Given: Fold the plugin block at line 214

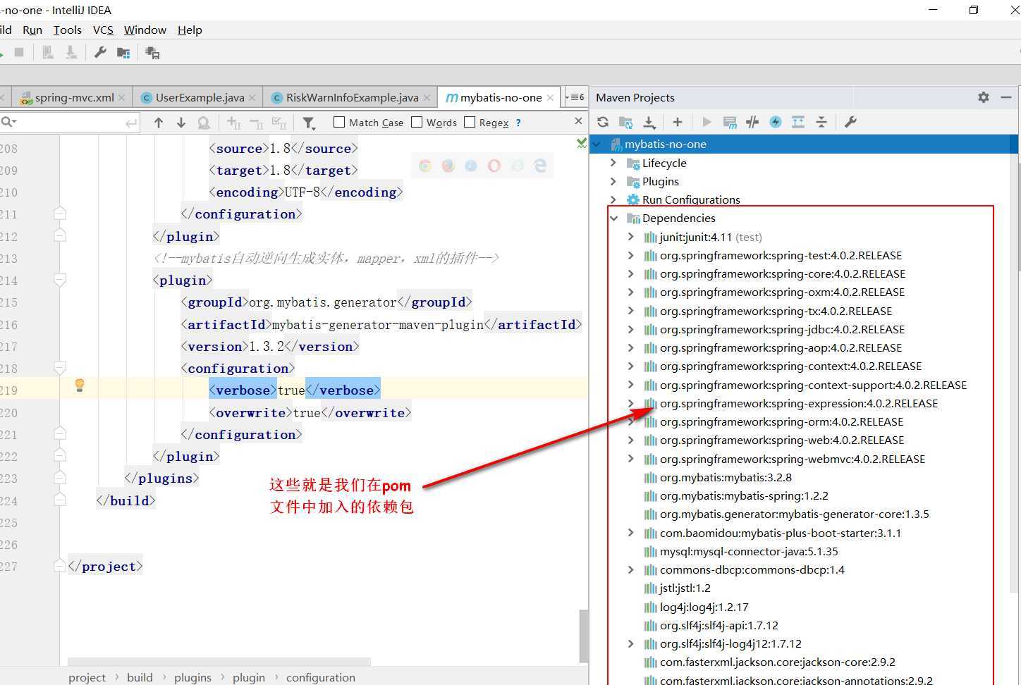Looking at the screenshot, I should coord(60,280).
